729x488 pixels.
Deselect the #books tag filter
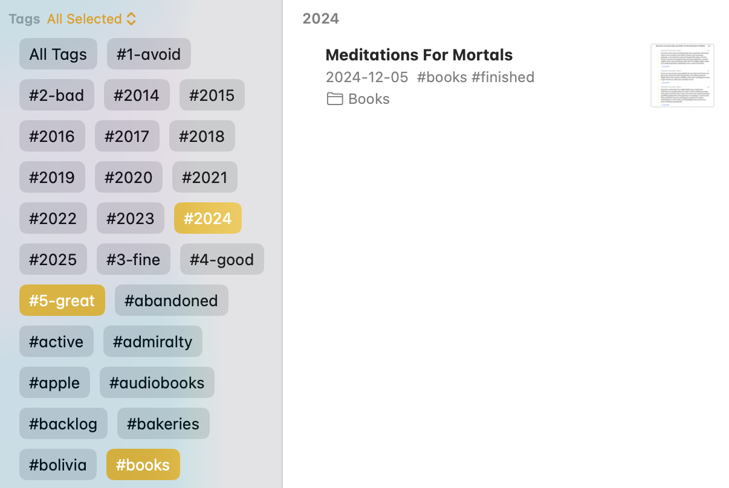[x=143, y=464]
